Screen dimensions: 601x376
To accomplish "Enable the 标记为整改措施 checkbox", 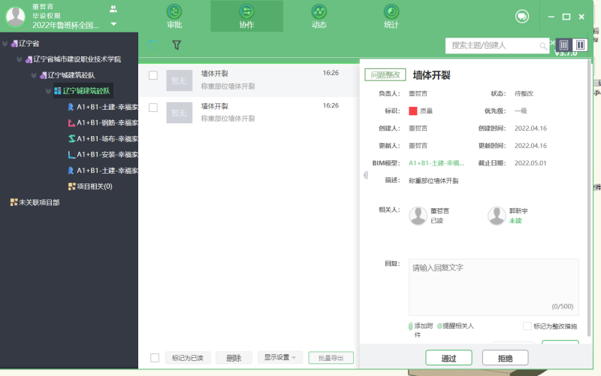I will point(527,326).
